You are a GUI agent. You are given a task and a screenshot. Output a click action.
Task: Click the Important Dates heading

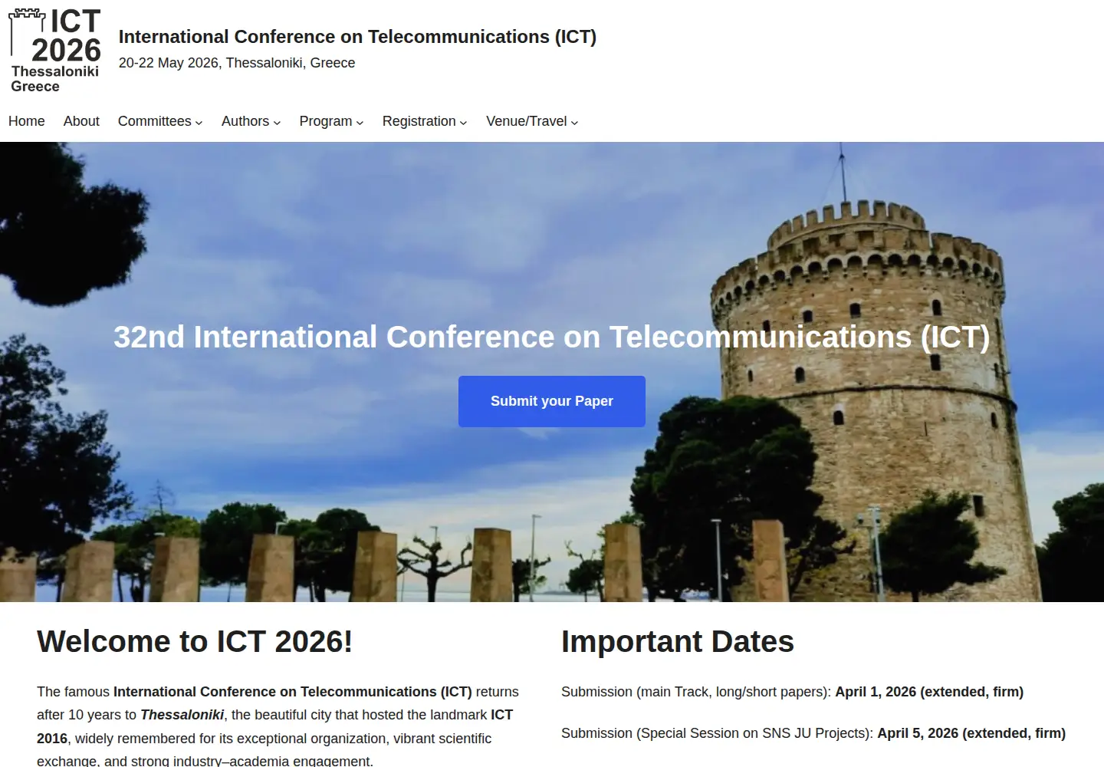678,642
